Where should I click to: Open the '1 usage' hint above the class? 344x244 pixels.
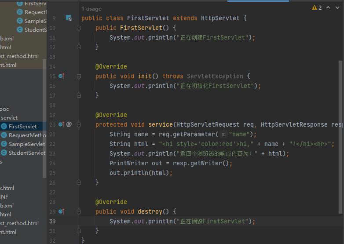[91, 9]
